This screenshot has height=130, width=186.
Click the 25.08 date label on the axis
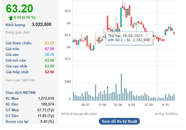[118, 105]
